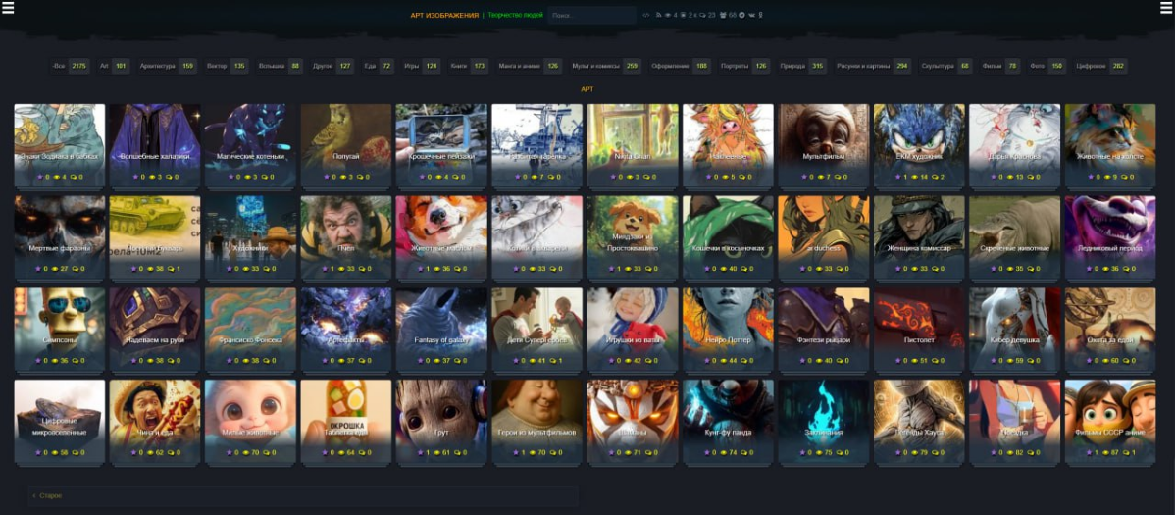
Task: Select the Мульт и комиксы category
Action: [x=605, y=66]
